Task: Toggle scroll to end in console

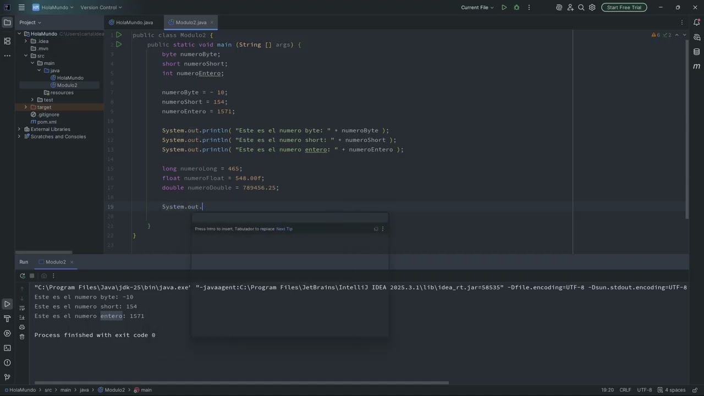Action: click(22, 317)
